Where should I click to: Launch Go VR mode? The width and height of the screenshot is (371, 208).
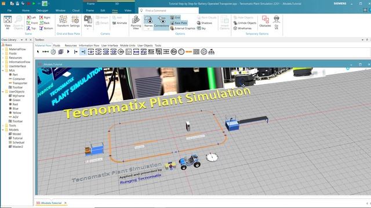pos(277,23)
